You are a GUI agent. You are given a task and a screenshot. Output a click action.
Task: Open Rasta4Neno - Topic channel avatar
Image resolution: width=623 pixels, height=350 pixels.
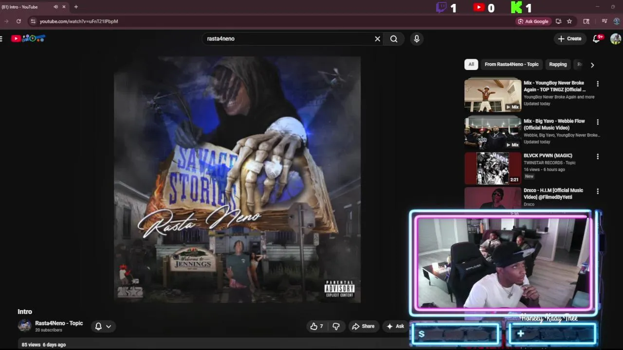pyautogui.click(x=24, y=326)
